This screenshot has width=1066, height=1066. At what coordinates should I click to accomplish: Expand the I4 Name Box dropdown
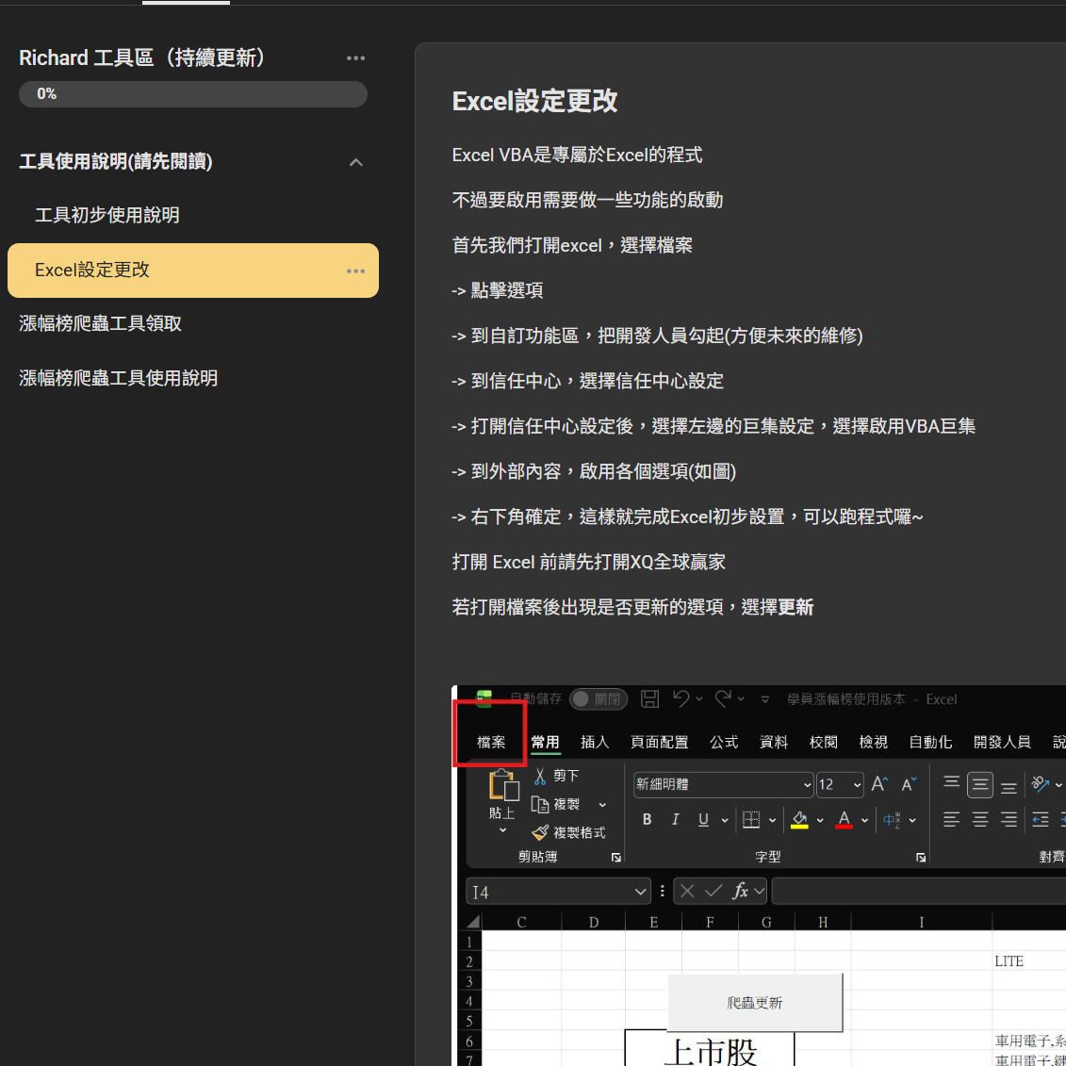(x=640, y=892)
